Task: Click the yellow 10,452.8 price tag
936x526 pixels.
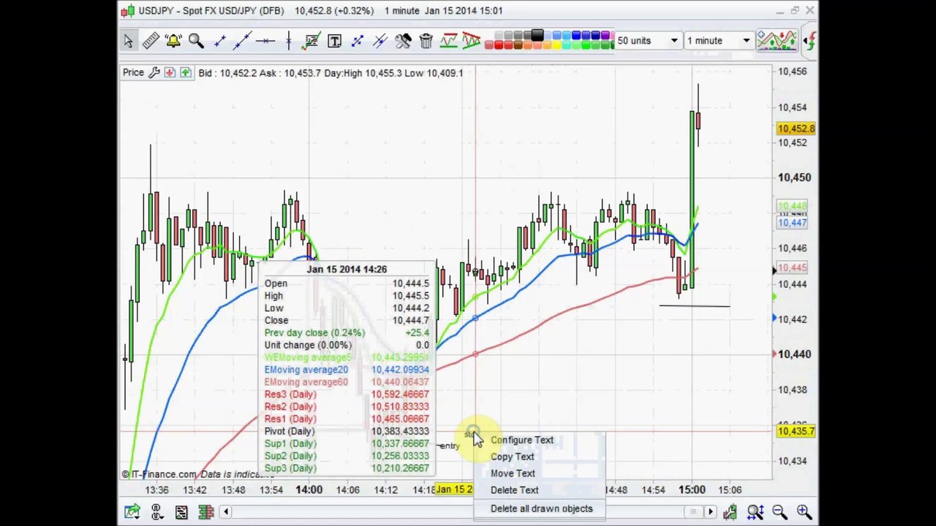Action: [x=796, y=129]
